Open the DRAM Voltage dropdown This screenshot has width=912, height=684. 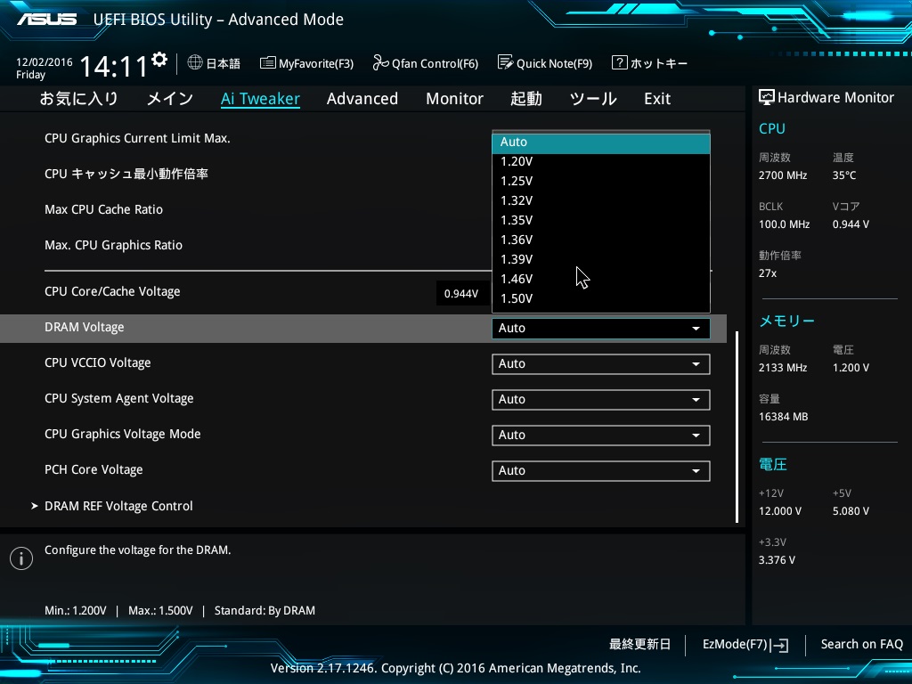coord(601,329)
